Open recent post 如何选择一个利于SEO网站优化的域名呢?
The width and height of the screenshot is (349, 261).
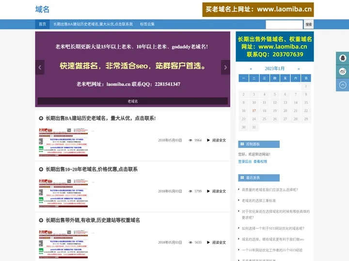point(273,228)
